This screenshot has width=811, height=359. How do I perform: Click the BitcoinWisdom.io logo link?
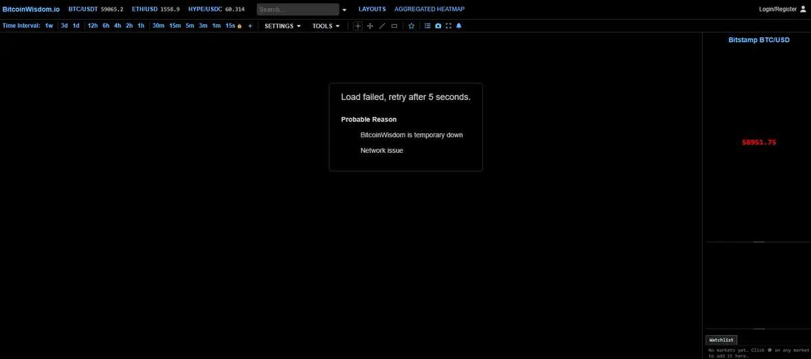click(x=31, y=9)
